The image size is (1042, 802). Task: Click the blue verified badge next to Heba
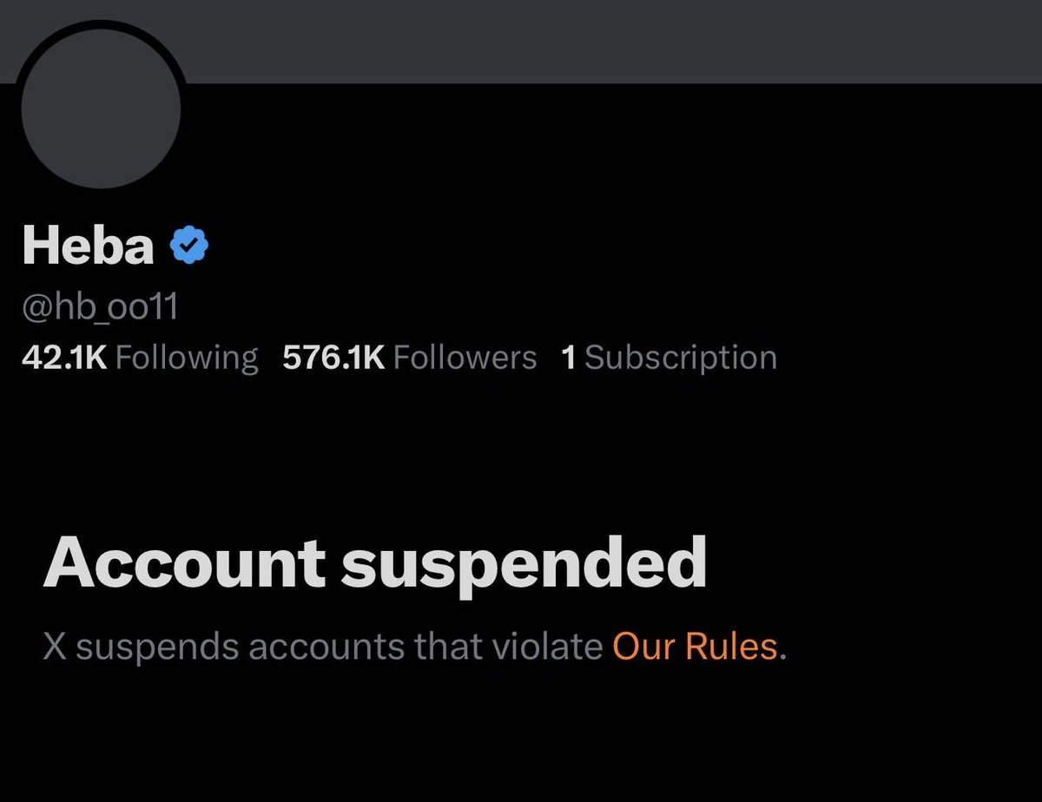[x=188, y=247]
